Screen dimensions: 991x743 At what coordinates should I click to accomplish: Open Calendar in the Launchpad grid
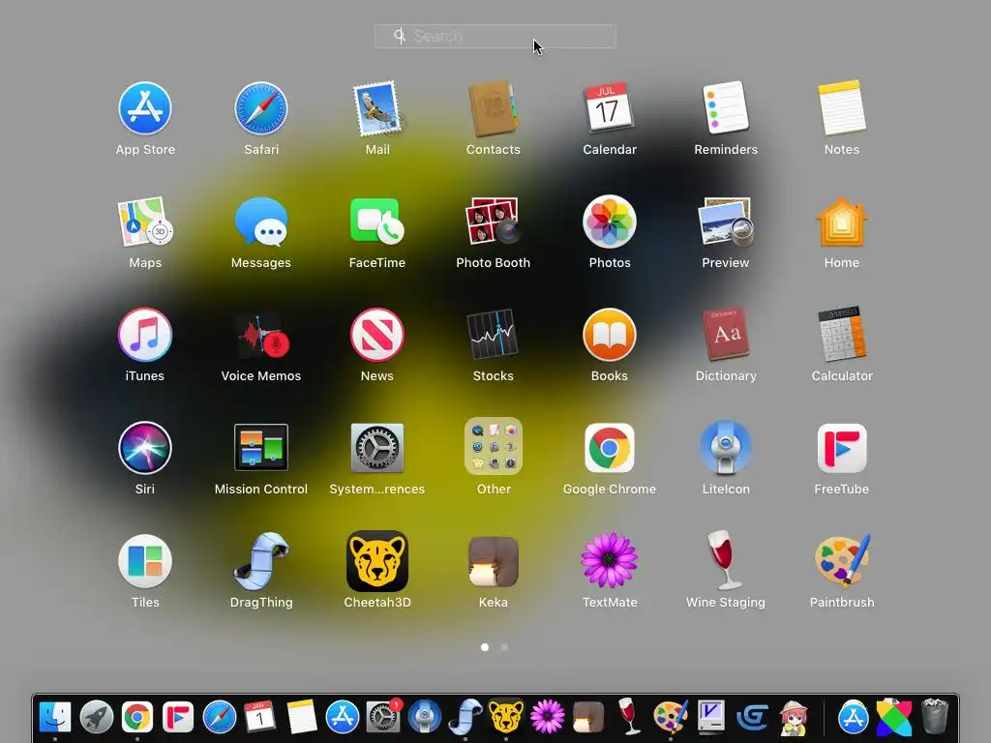(x=610, y=107)
